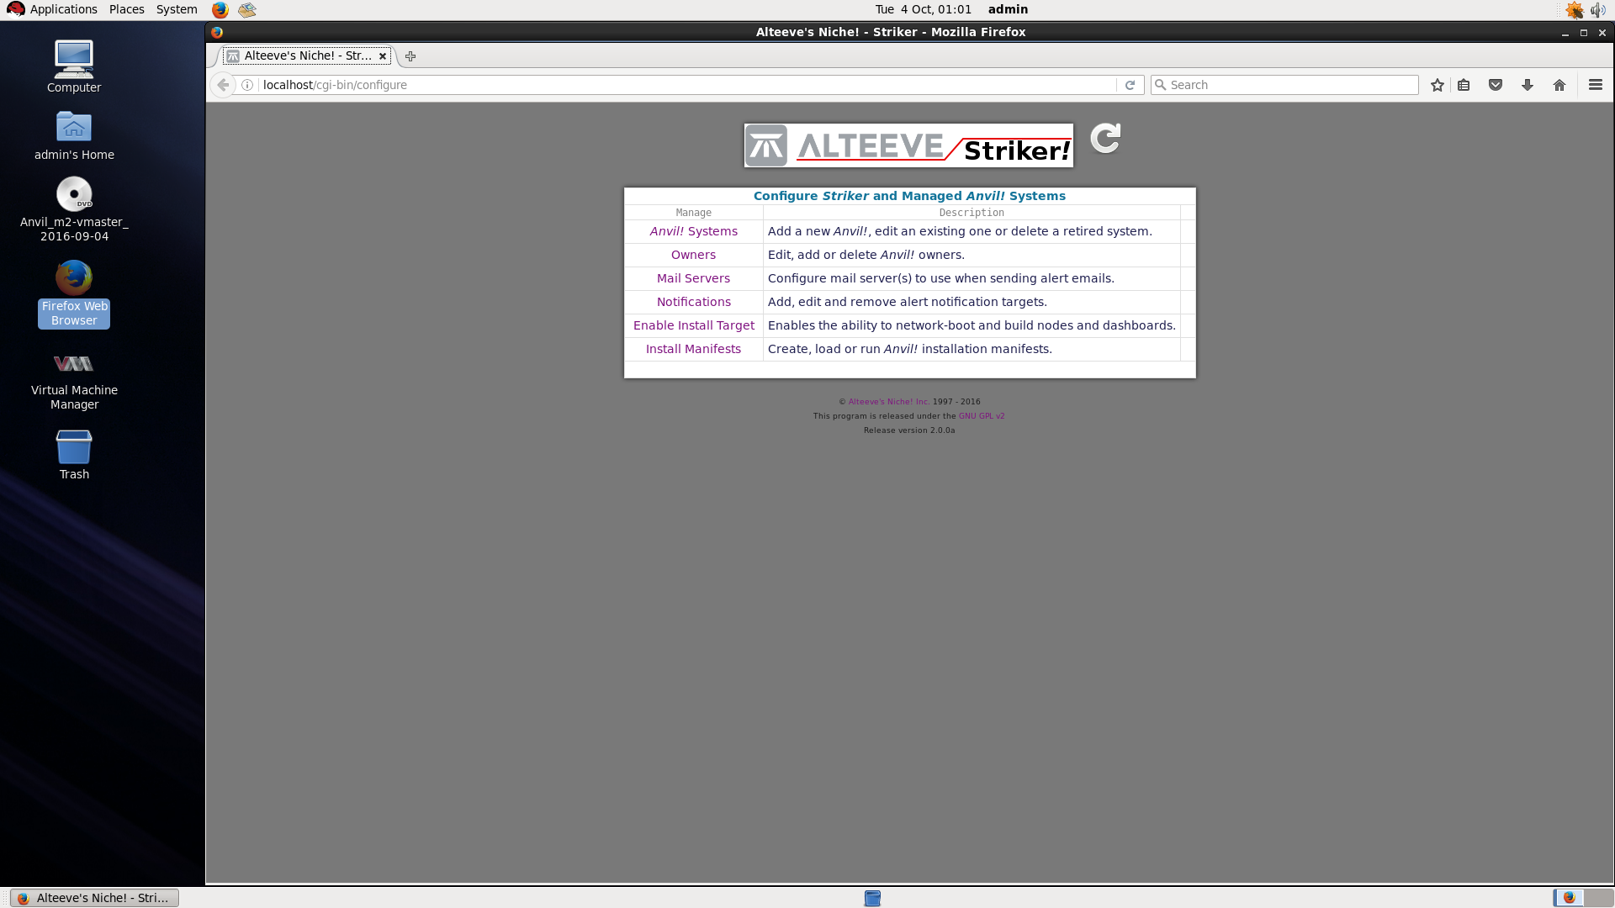Click the Firefox back arrow button
The width and height of the screenshot is (1615, 908).
[223, 85]
